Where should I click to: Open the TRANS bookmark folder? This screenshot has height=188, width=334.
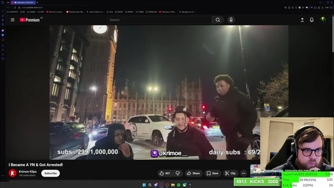click(x=140, y=12)
